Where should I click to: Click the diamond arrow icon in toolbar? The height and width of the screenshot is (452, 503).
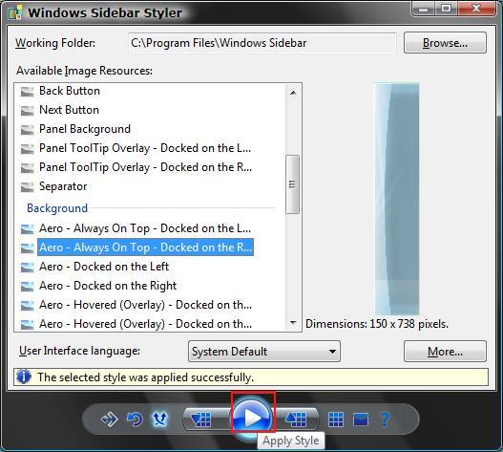point(109,419)
